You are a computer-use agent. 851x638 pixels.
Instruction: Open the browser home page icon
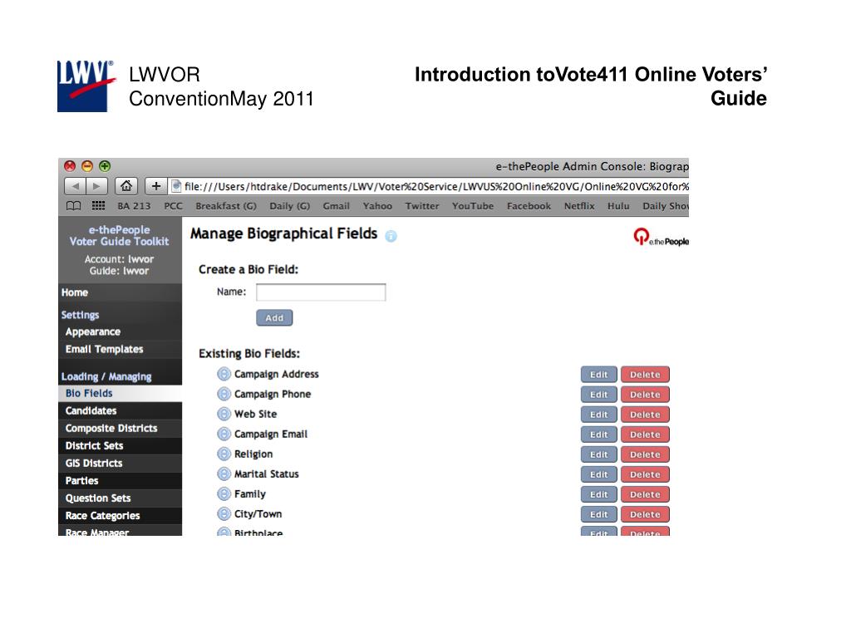coord(126,186)
